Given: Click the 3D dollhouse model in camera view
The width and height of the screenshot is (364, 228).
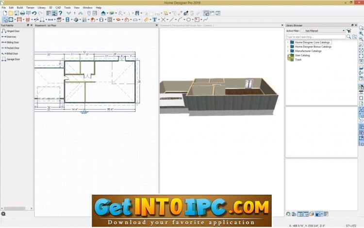Looking at the screenshot, I should tap(219, 97).
